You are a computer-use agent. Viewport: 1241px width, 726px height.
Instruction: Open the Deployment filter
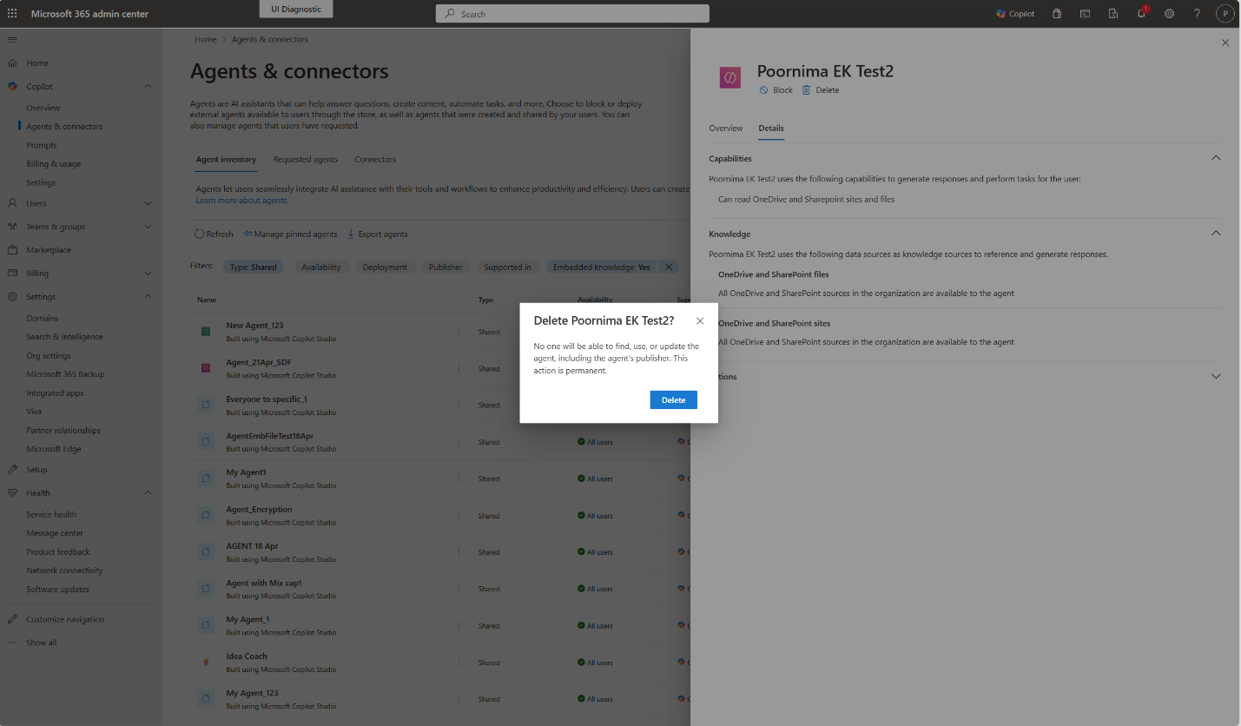click(385, 267)
